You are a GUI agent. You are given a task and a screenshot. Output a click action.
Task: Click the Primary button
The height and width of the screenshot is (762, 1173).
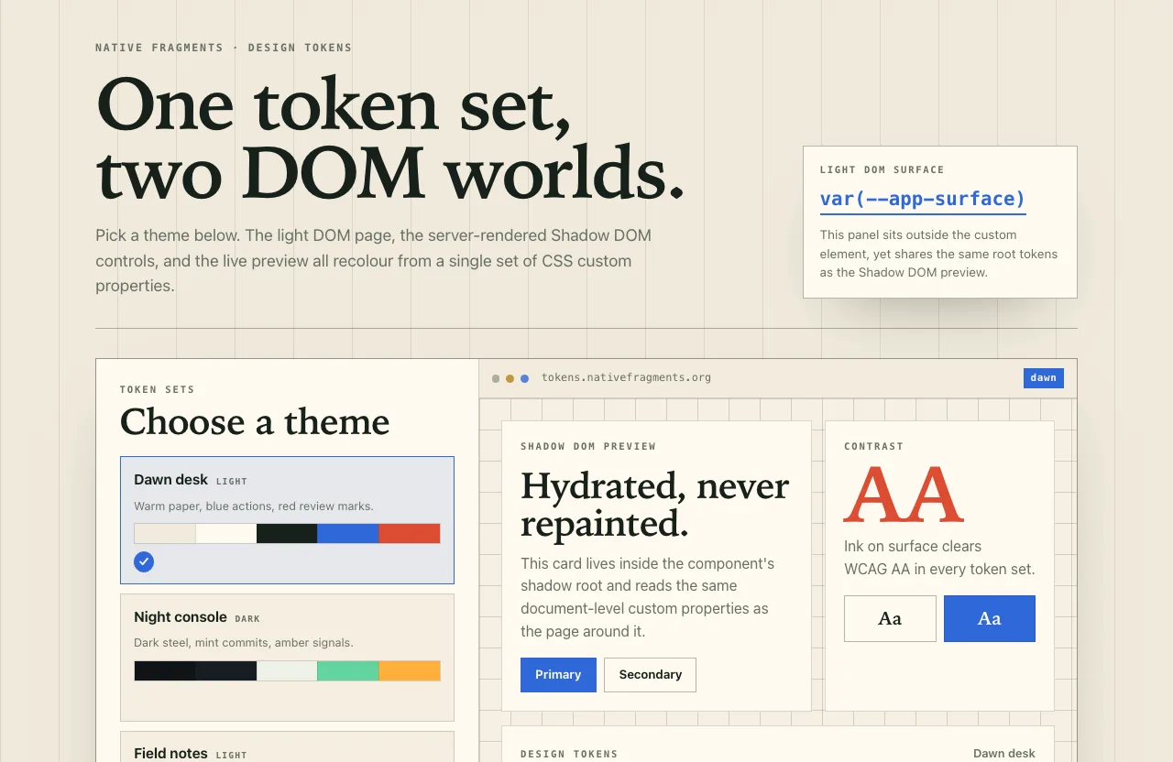pyautogui.click(x=558, y=675)
